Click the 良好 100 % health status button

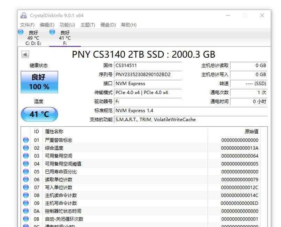pyautogui.click(x=39, y=82)
